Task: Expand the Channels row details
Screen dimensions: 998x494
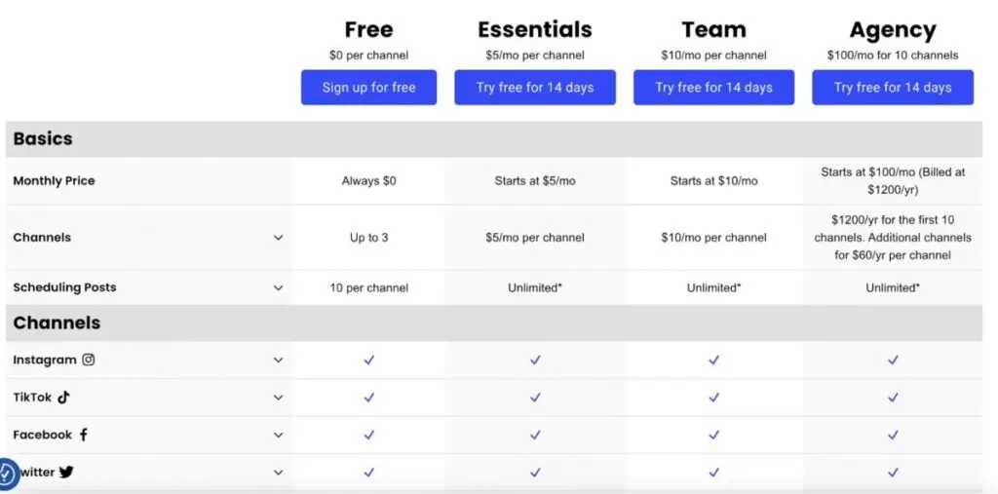Action: 278,238
